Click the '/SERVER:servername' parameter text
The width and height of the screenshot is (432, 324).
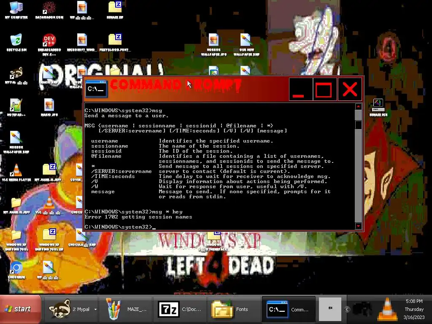click(121, 171)
